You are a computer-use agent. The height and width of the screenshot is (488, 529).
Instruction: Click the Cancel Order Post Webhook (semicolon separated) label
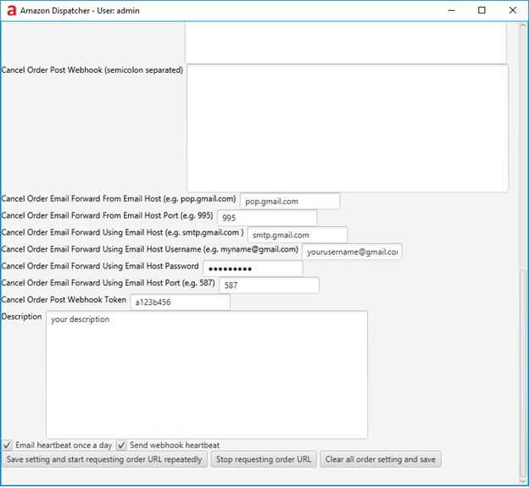(x=92, y=70)
